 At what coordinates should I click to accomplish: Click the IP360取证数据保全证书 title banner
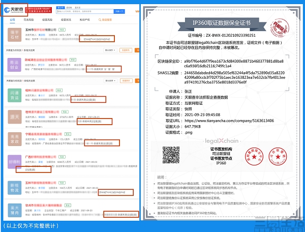[x=222, y=23]
